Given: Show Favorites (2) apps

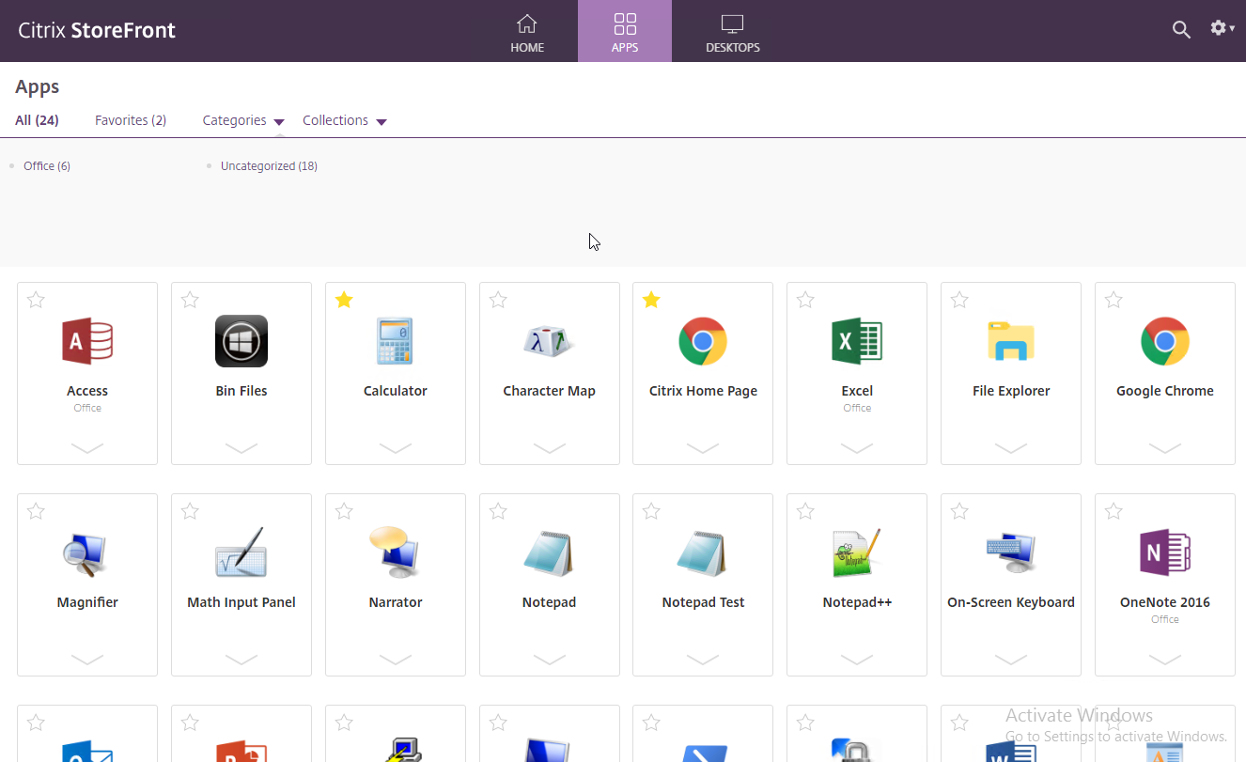Looking at the screenshot, I should 131,120.
